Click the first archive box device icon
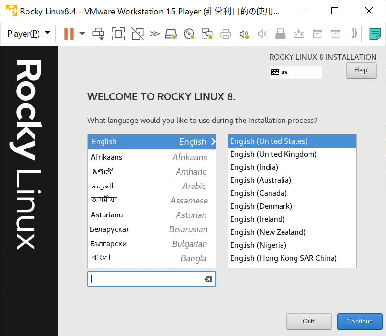 tap(317, 34)
